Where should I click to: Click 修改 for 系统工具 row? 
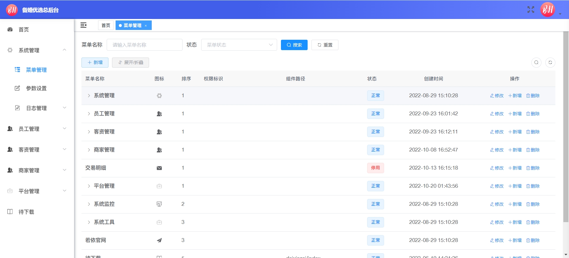click(x=497, y=222)
